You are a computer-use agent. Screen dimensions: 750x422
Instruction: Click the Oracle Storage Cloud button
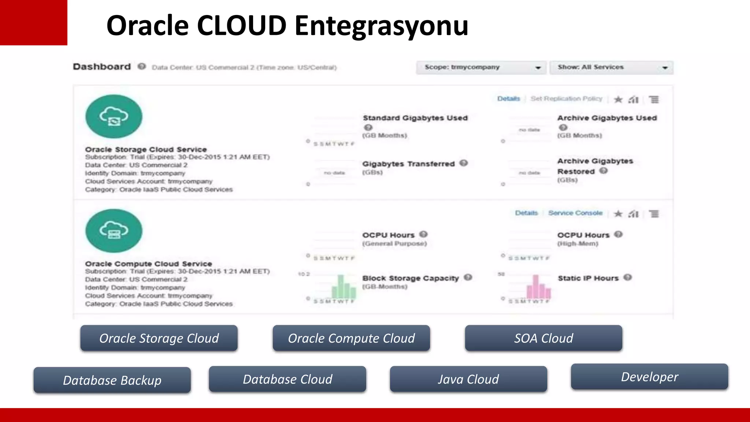[159, 338]
